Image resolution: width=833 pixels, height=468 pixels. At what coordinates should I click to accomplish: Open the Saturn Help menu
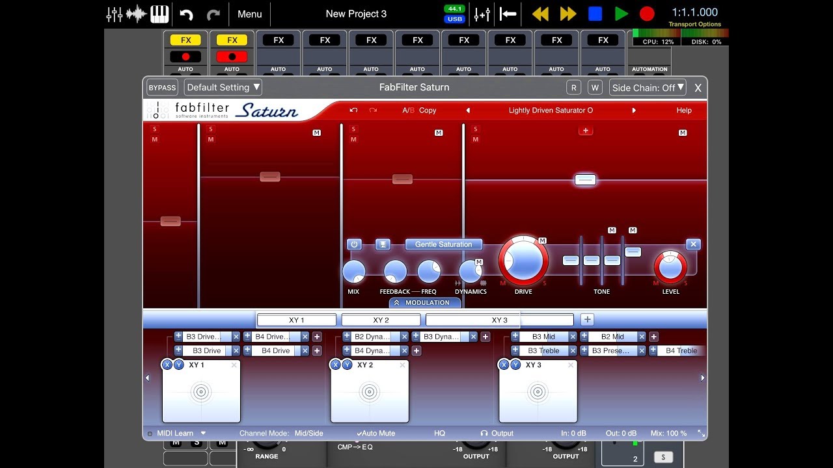point(684,110)
